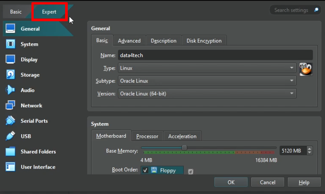Select the User Interface label in sidebar
Image resolution: width=325 pixels, height=194 pixels.
tap(38, 167)
